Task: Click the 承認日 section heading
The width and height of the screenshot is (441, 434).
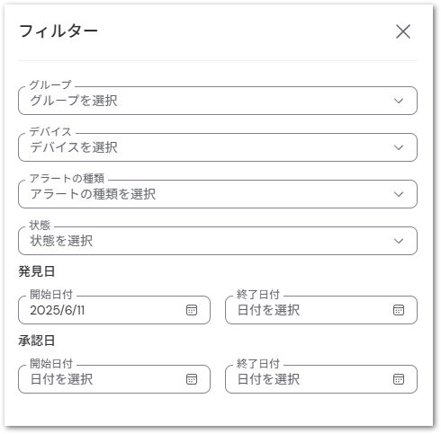Action: click(37, 341)
